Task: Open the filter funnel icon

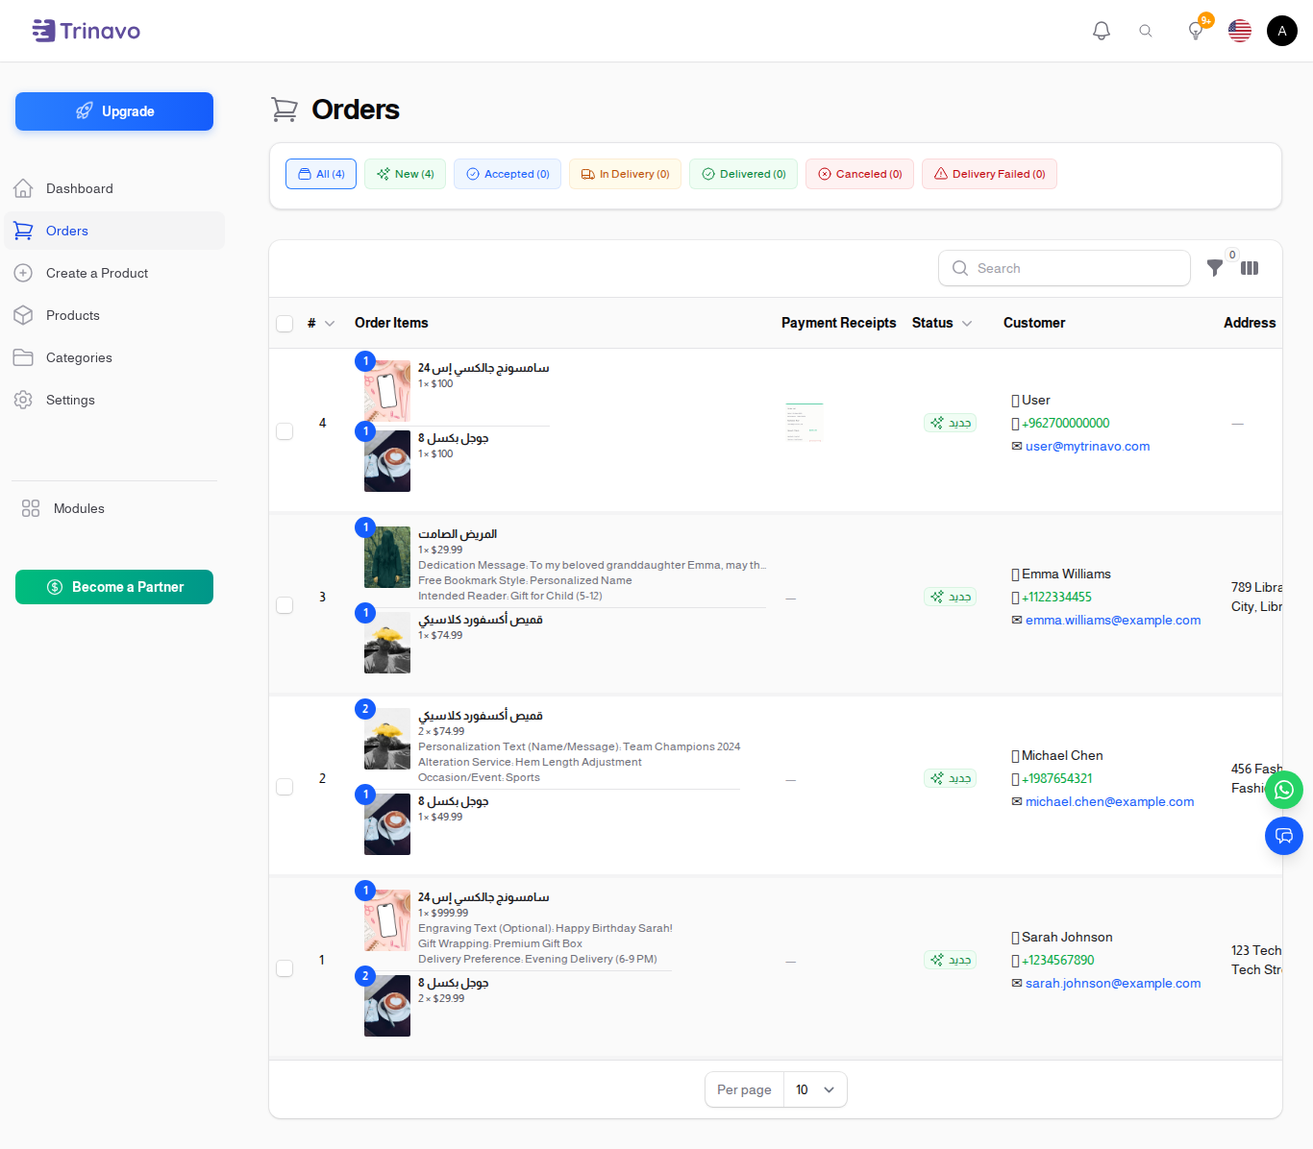Action: pyautogui.click(x=1215, y=268)
